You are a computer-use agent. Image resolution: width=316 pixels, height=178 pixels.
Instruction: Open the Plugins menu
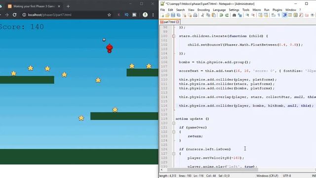point(277,10)
